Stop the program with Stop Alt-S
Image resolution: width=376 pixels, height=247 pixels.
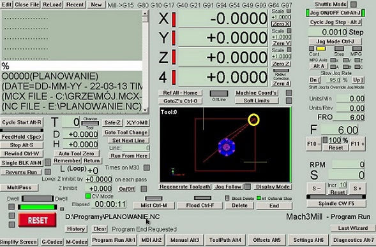coord(22,145)
